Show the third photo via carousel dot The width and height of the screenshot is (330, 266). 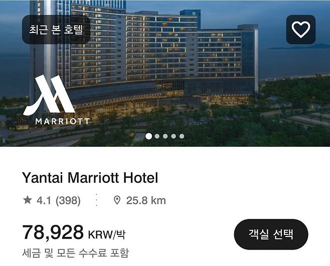tap(165, 136)
